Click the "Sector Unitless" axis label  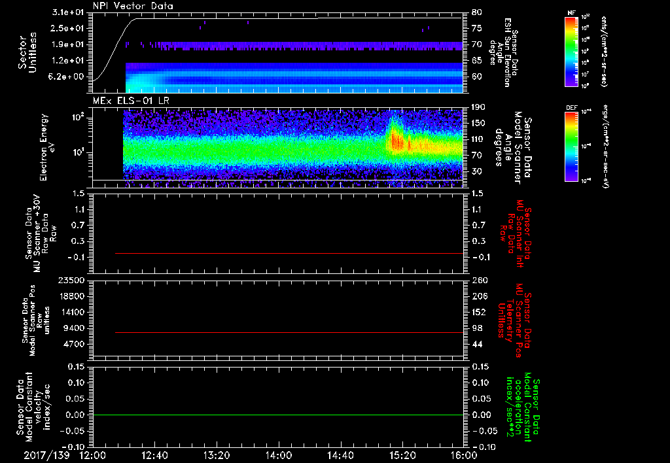[x=27, y=52]
